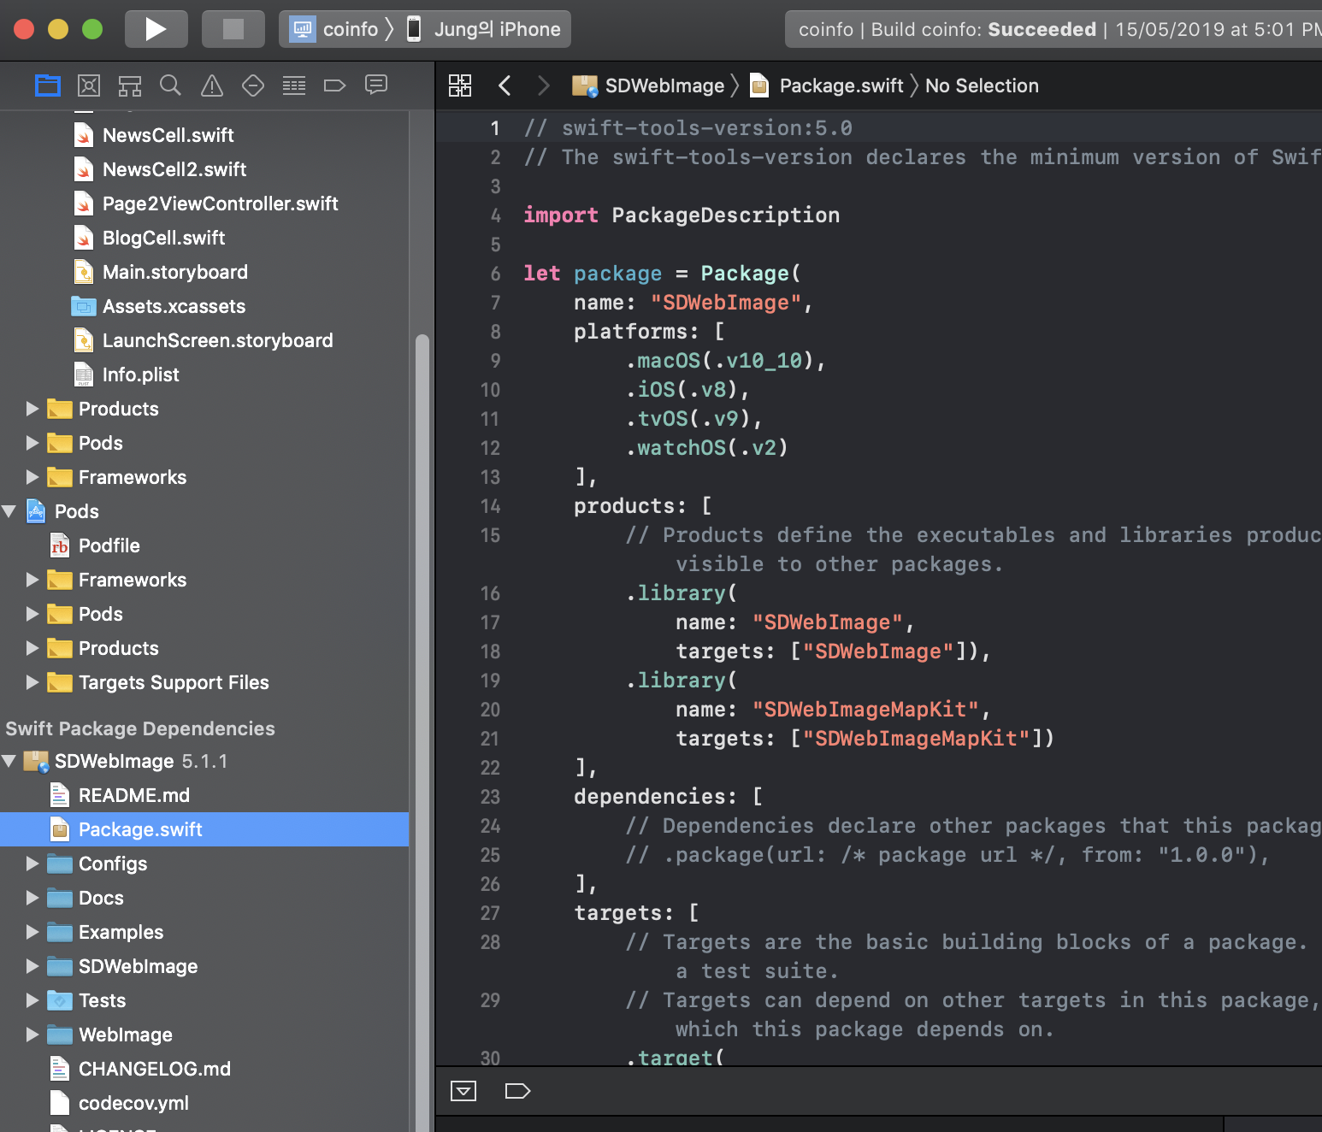1322x1132 pixels.
Task: Collapse the Pods project
Action: tap(9, 511)
